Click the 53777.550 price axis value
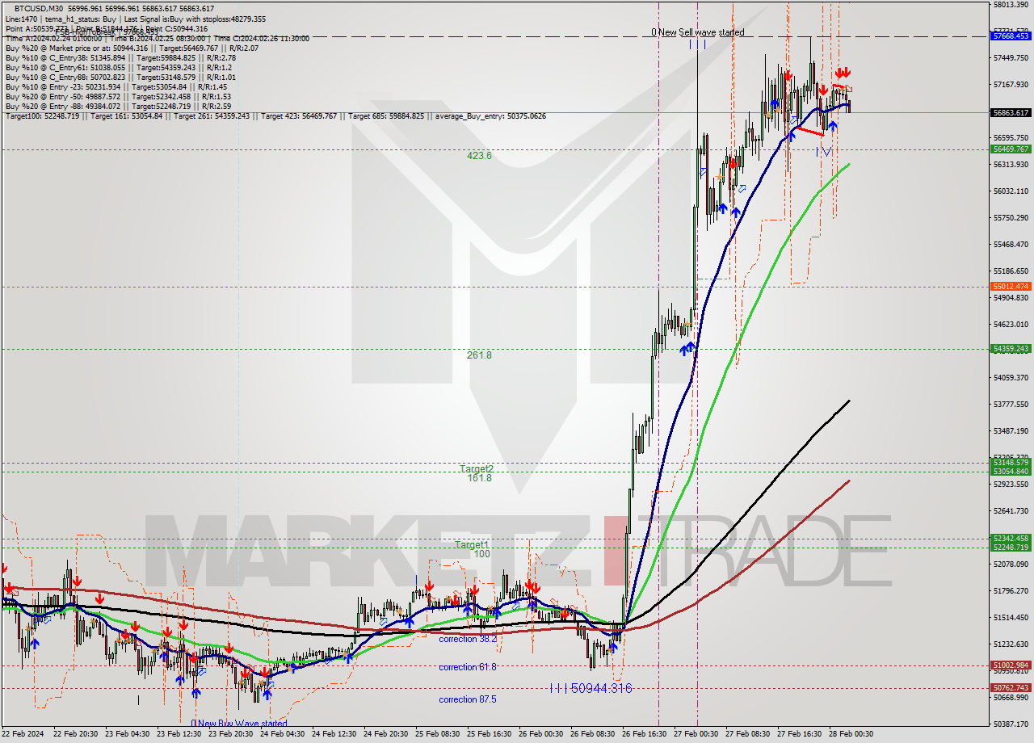The width and height of the screenshot is (1034, 743). click(1011, 404)
